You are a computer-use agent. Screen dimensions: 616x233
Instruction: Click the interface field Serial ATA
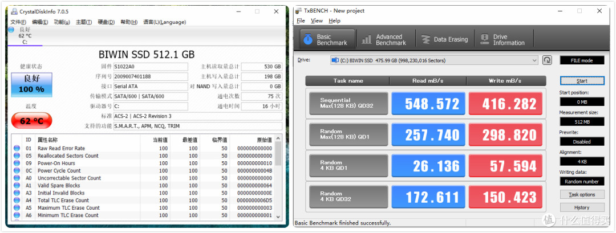point(151,86)
